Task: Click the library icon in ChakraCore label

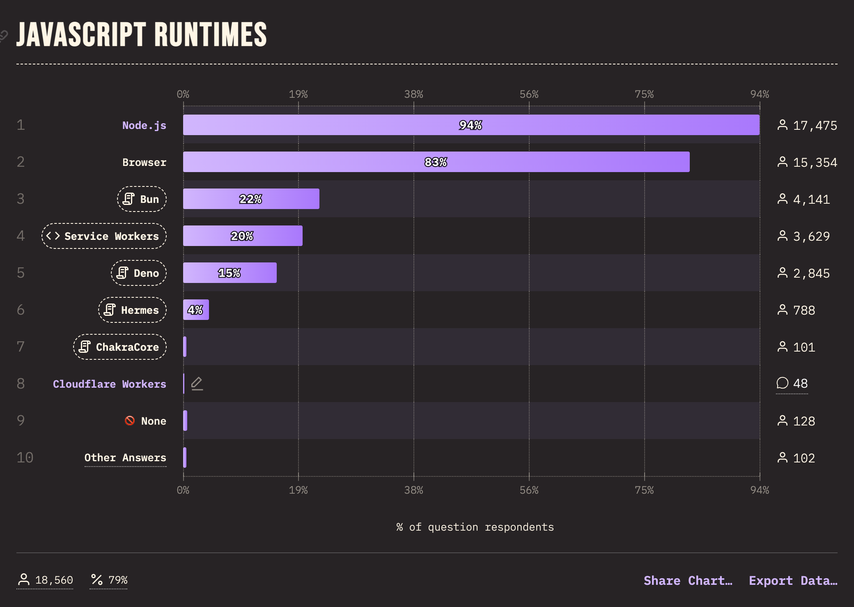Action: coord(85,347)
